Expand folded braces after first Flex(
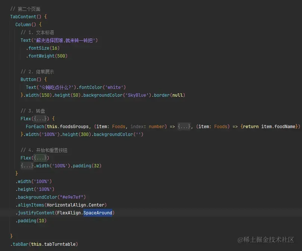Screen dimensions: 302x251 [x=40, y=118]
